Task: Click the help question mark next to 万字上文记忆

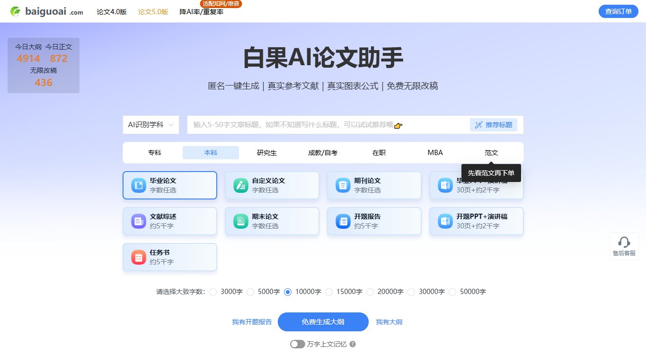Action: click(353, 344)
